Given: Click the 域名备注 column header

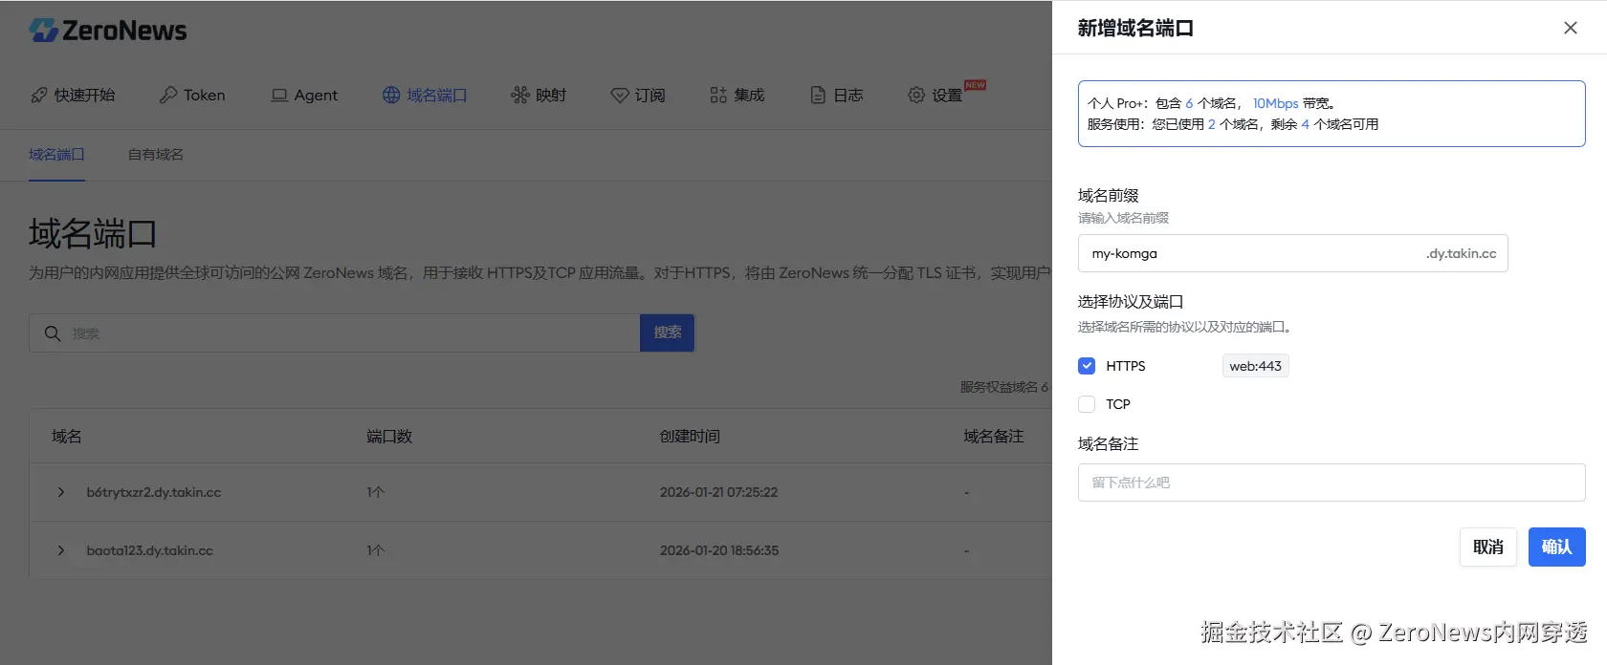Looking at the screenshot, I should pos(994,436).
